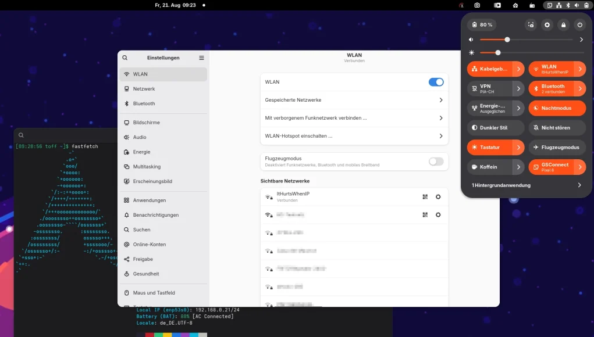Click the search icon in Einstellungen header
Image resolution: width=594 pixels, height=337 pixels.
(x=125, y=58)
